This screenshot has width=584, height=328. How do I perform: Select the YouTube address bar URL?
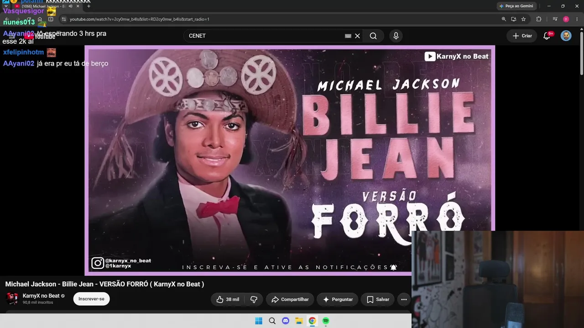[x=140, y=19]
